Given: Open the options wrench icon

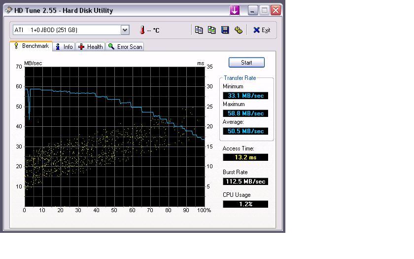Looking at the screenshot, I should tap(239, 30).
